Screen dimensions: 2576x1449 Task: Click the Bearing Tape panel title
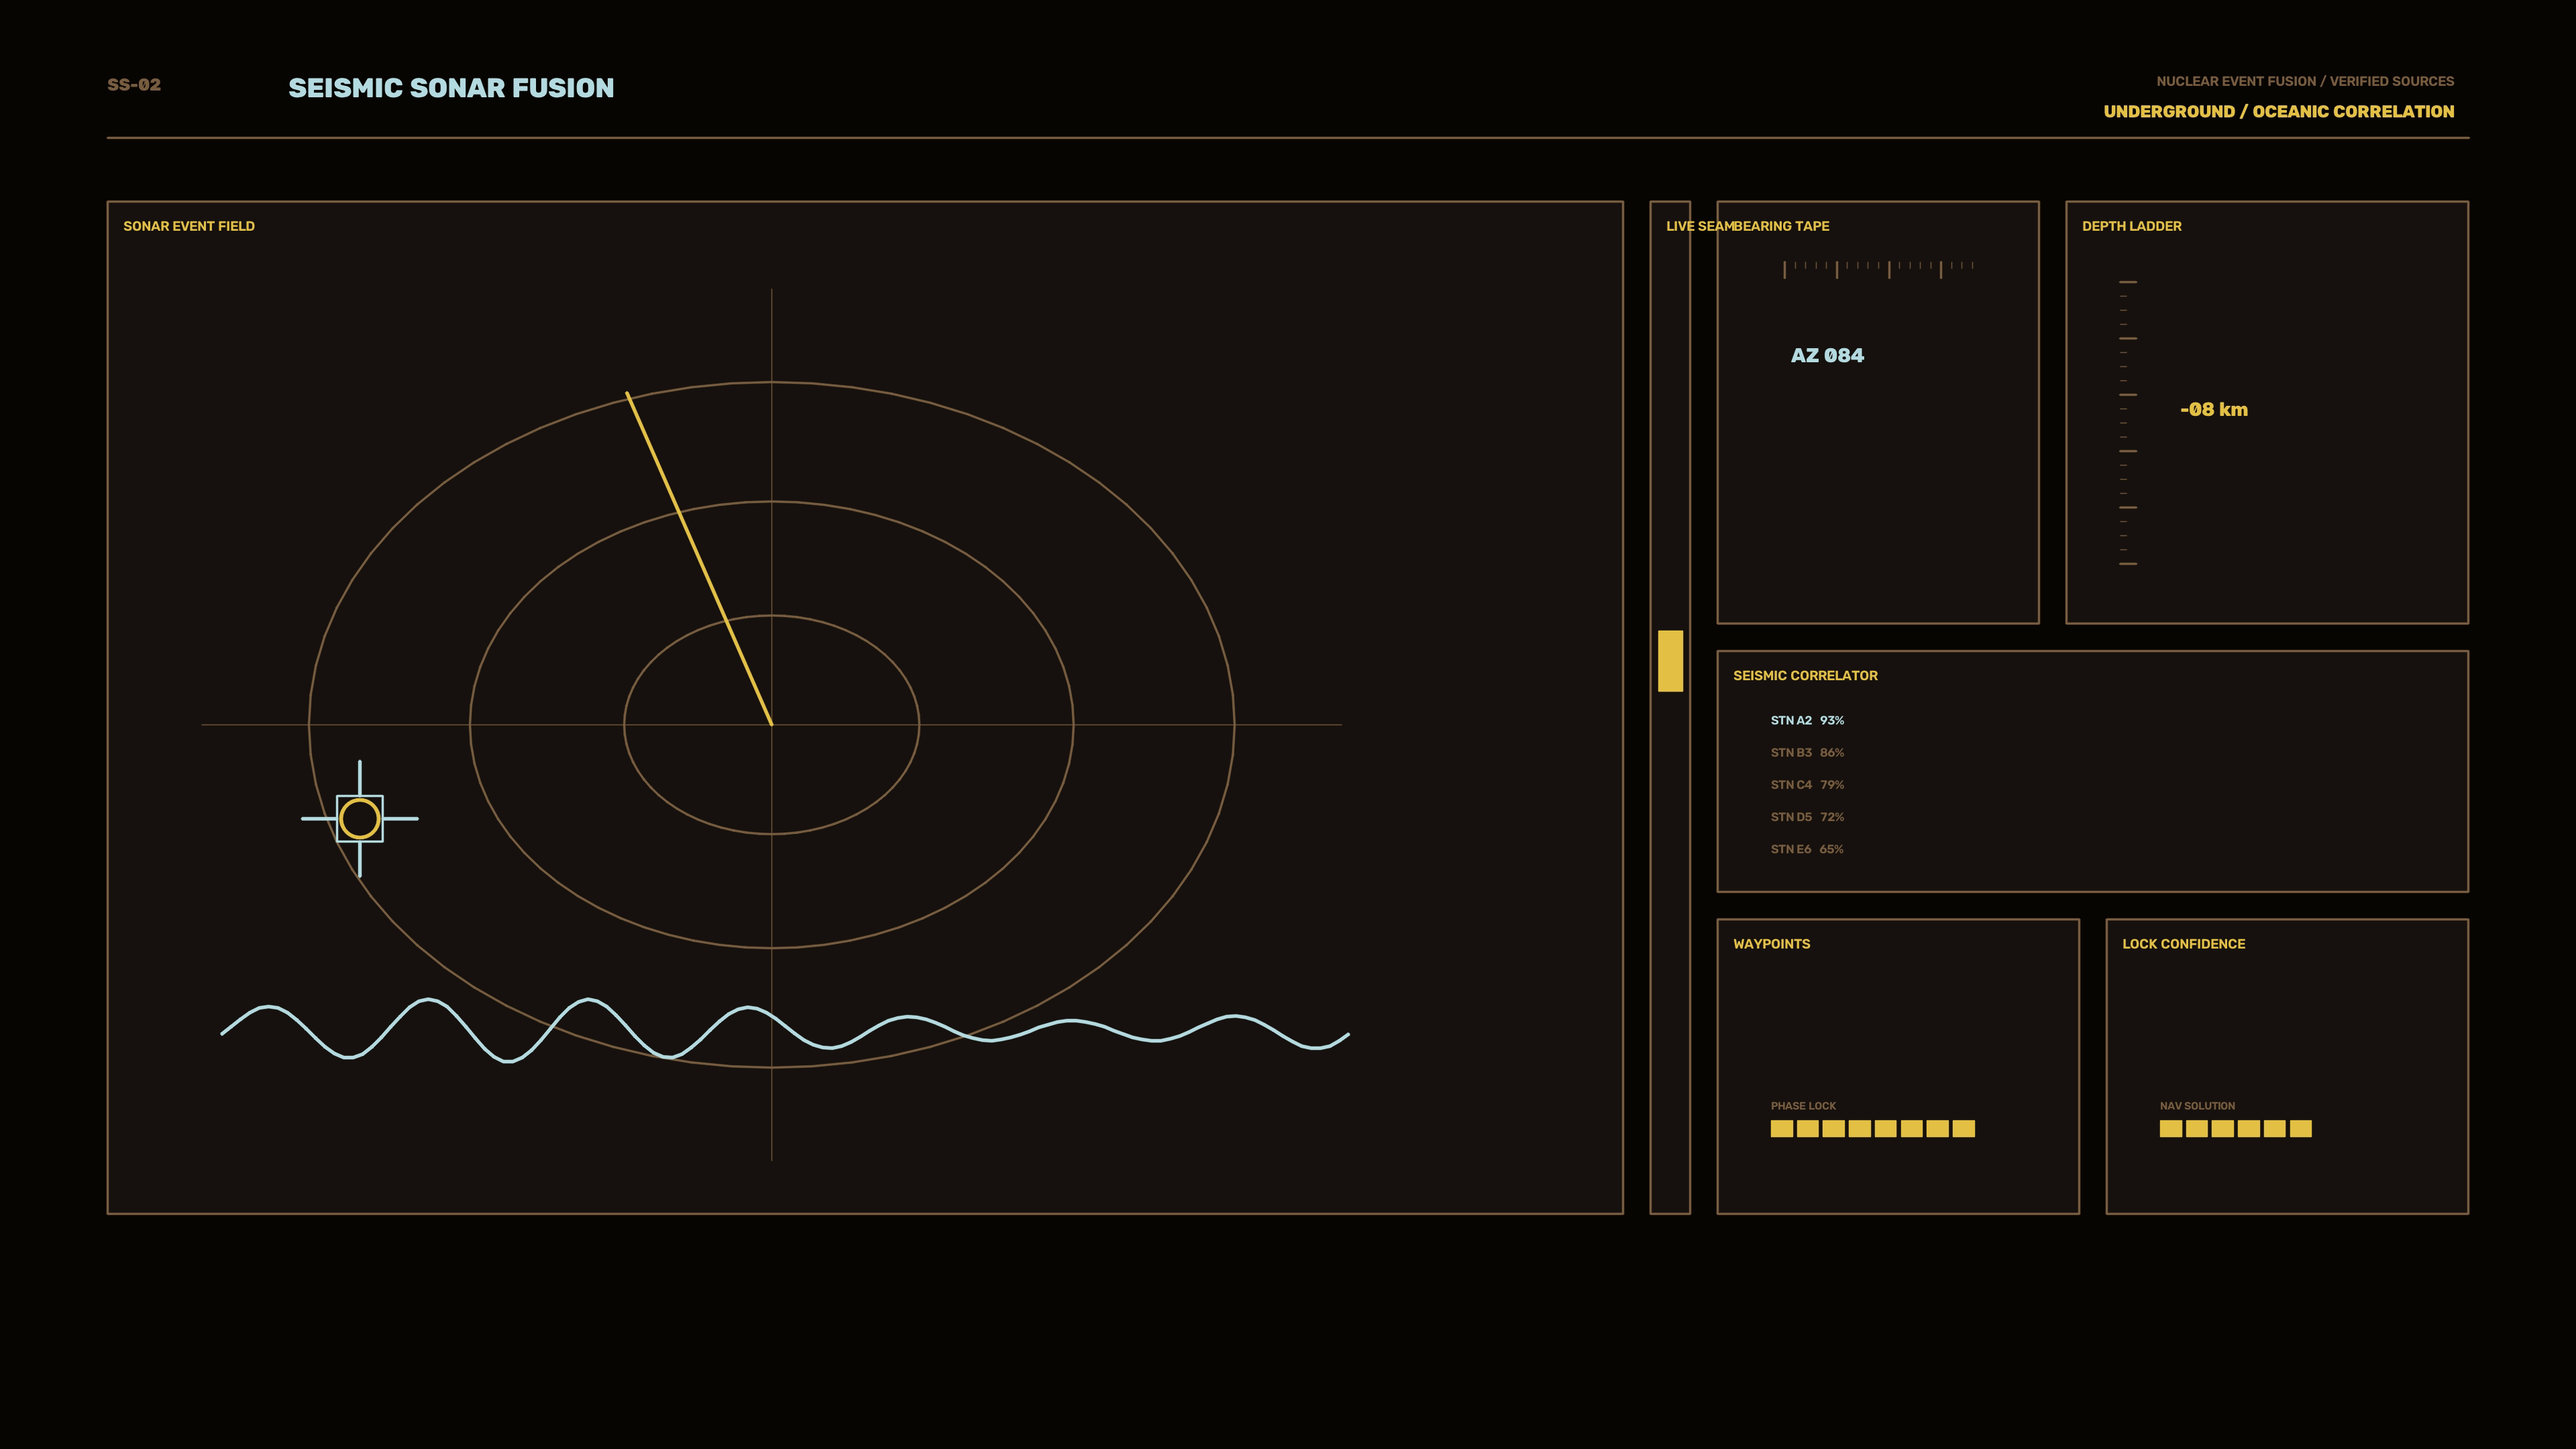pyautogui.click(x=1782, y=226)
